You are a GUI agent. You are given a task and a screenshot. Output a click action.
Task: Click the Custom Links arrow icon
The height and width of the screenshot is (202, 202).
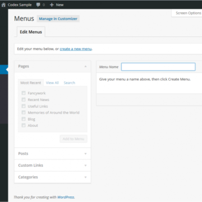point(85,166)
